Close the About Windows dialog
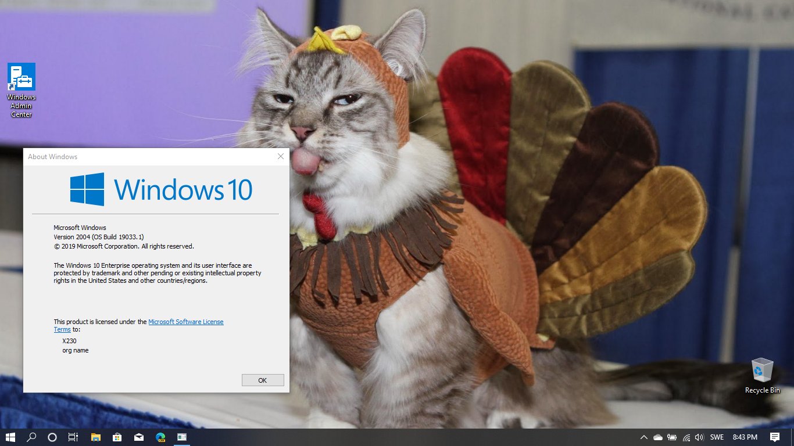Screen dimensions: 794x446 click(x=281, y=156)
